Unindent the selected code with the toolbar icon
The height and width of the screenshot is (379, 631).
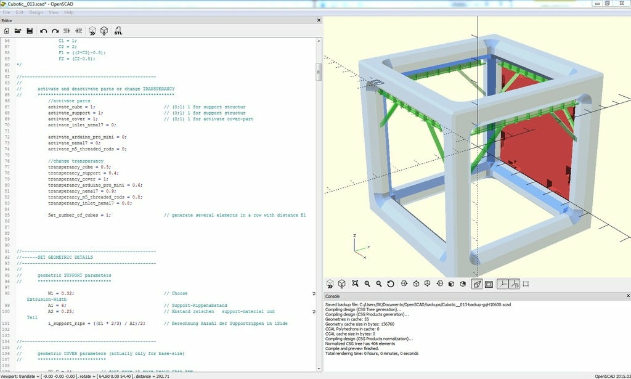click(67, 31)
